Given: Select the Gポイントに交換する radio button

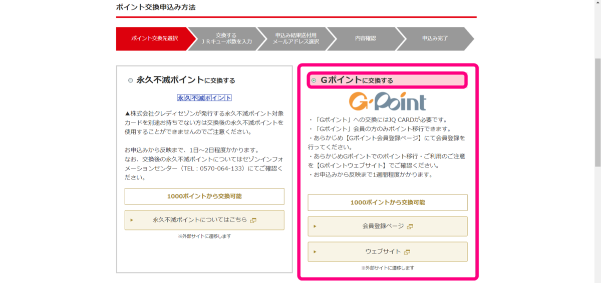Looking at the screenshot, I should (314, 80).
